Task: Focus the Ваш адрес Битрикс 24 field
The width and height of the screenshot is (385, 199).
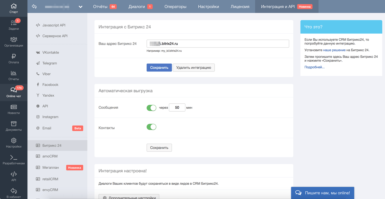Action: tap(218, 43)
